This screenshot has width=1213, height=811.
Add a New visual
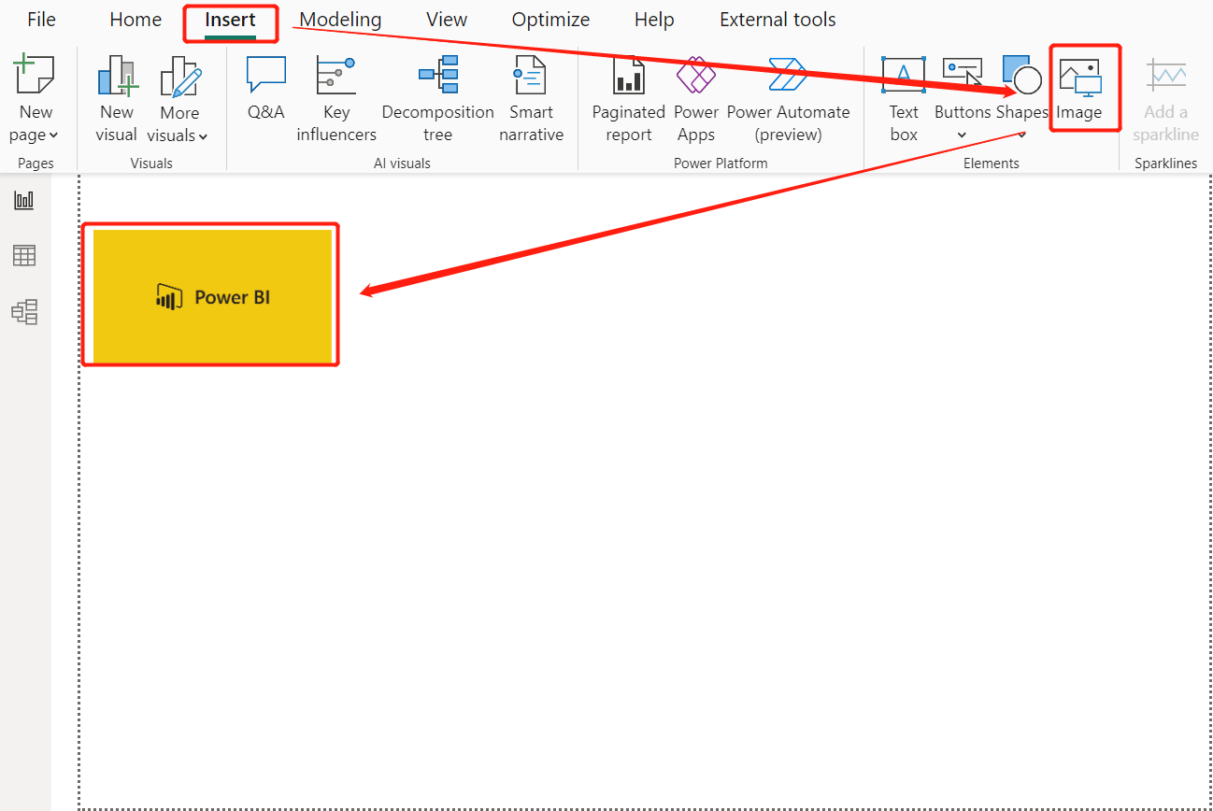coord(117,98)
